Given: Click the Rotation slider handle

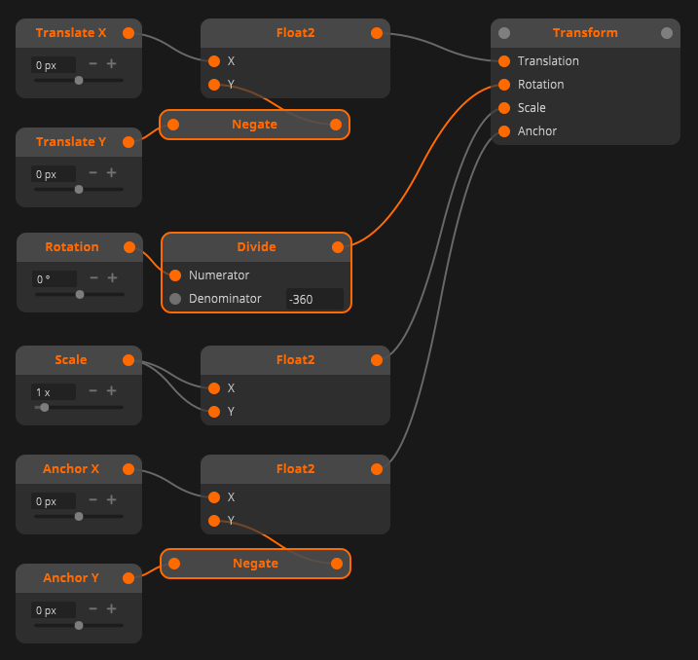Looking at the screenshot, I should click(x=80, y=294).
